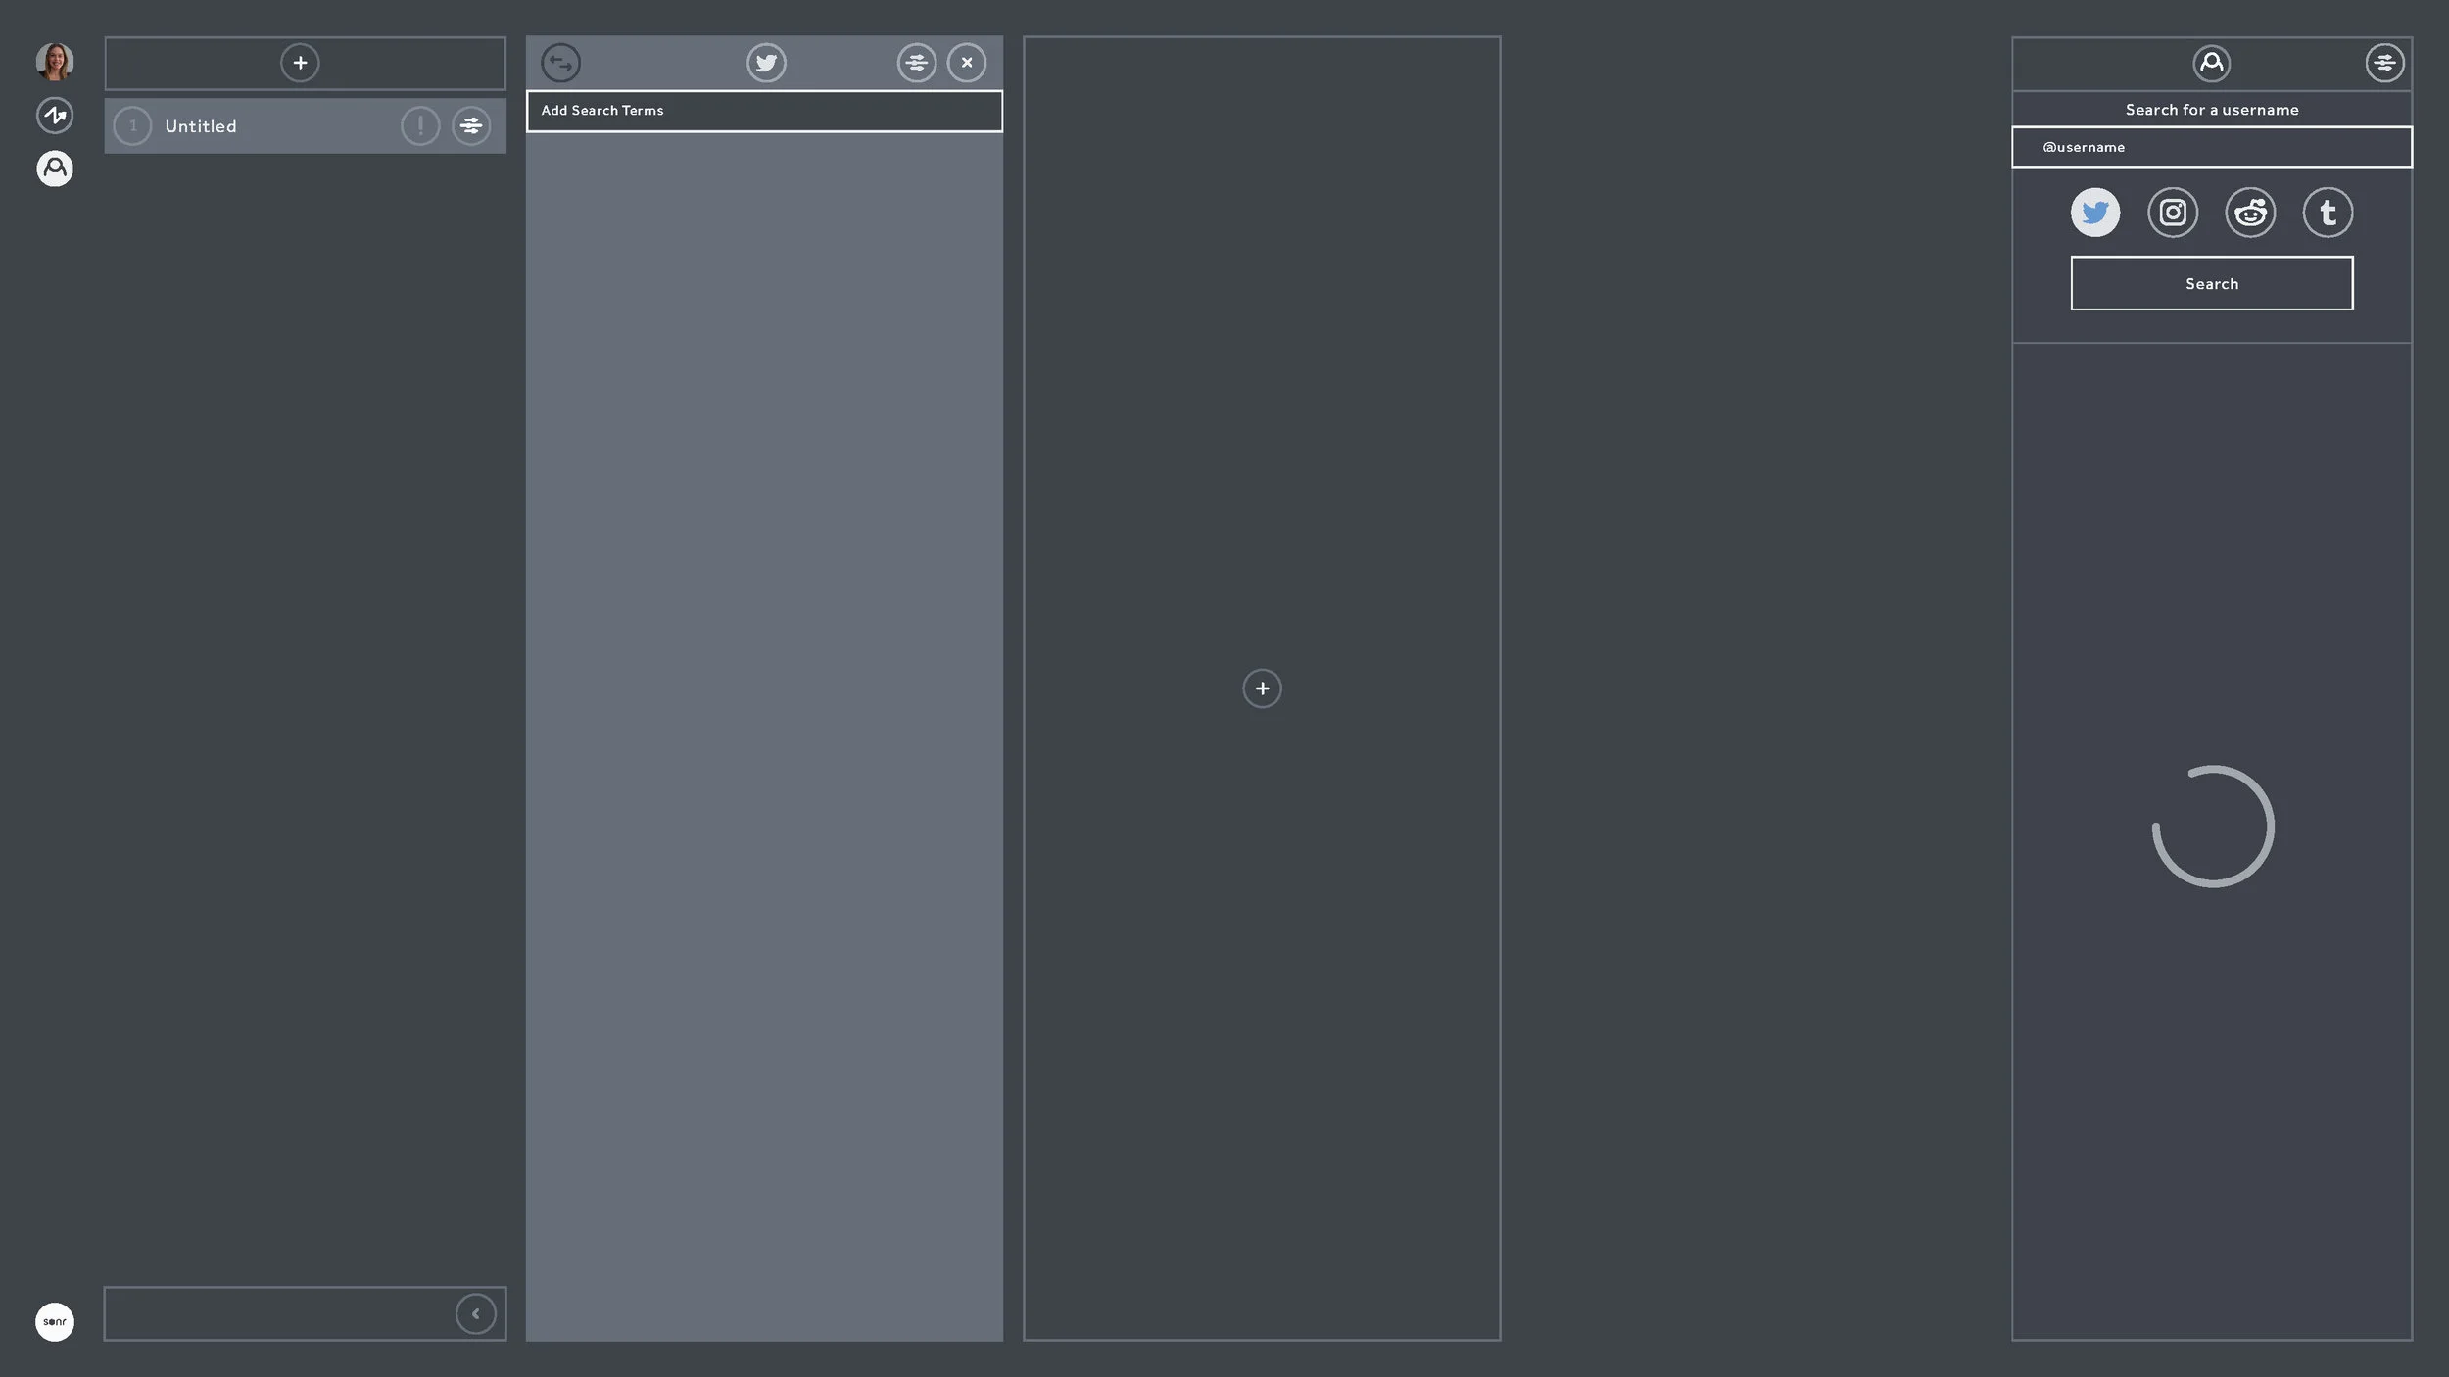Click the swap arrows icon in the search column
This screenshot has height=1377, width=2449.
pos(561,63)
